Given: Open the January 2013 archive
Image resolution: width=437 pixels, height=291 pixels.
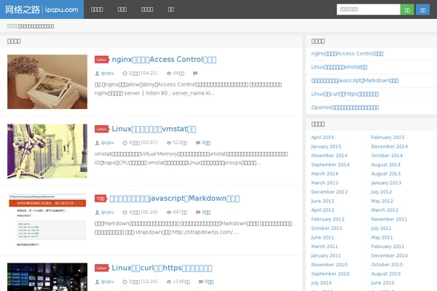Looking at the screenshot, I should point(386,183).
